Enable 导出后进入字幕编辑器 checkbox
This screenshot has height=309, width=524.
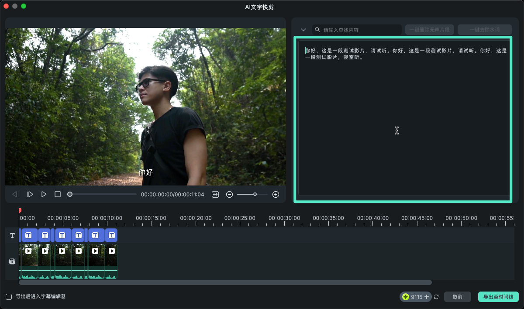pos(9,297)
